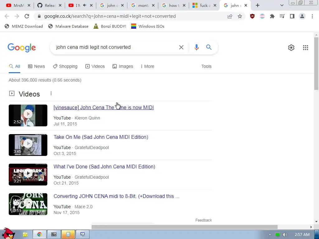Open Take On Me Sad John Cena link
The width and height of the screenshot is (319, 239).
coord(101,137)
